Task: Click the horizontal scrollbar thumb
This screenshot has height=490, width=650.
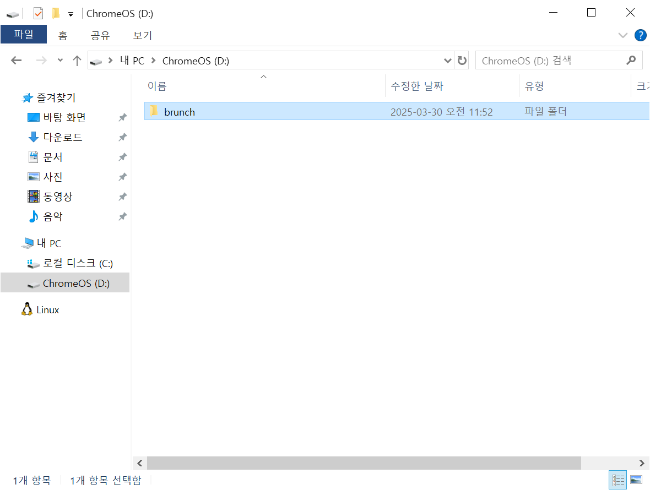Action: [364, 464]
